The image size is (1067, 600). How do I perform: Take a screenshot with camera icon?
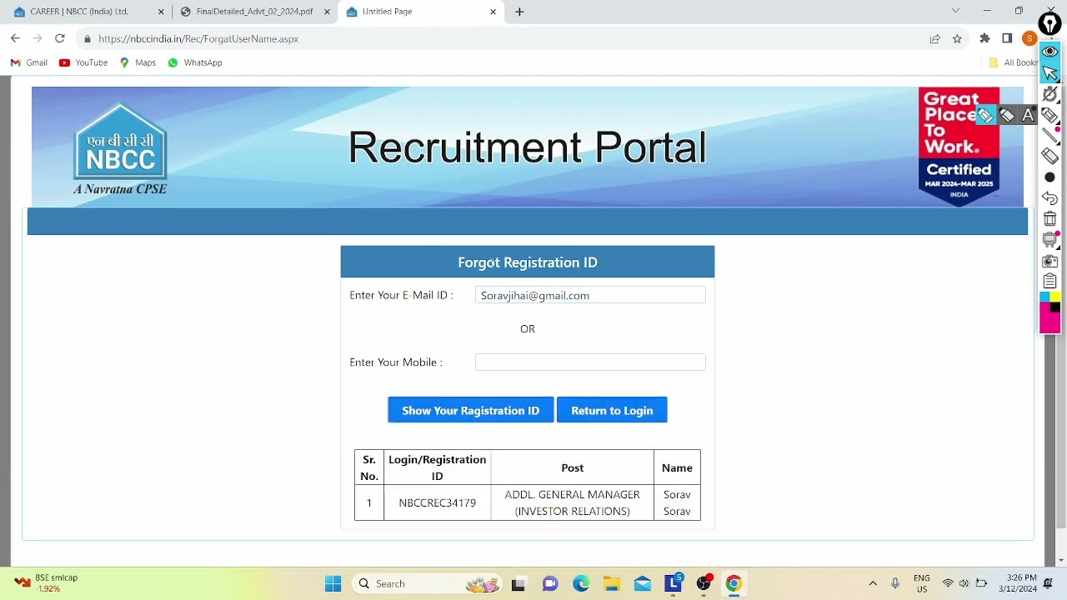1049,261
